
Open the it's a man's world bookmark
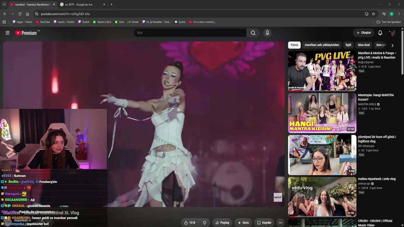tap(202, 22)
